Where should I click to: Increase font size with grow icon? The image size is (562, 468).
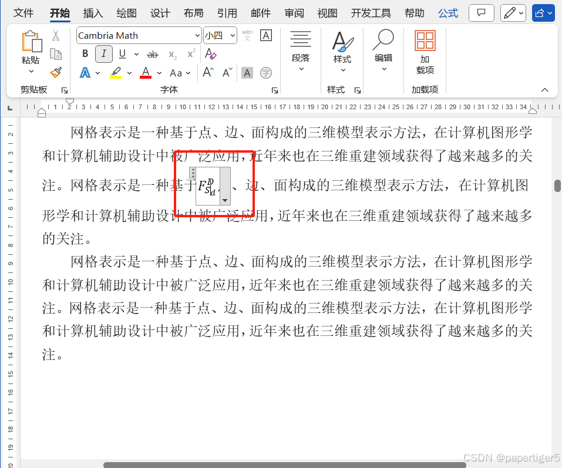(x=208, y=72)
